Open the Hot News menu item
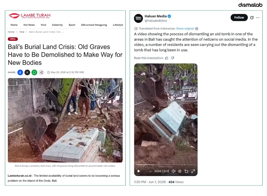The height and width of the screenshot is (196, 267). pyautogui.click(x=29, y=25)
